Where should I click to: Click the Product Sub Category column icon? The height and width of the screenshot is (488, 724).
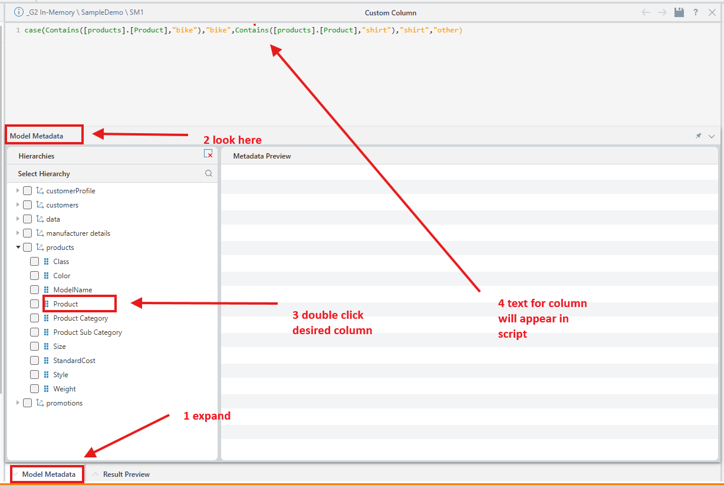(x=47, y=332)
